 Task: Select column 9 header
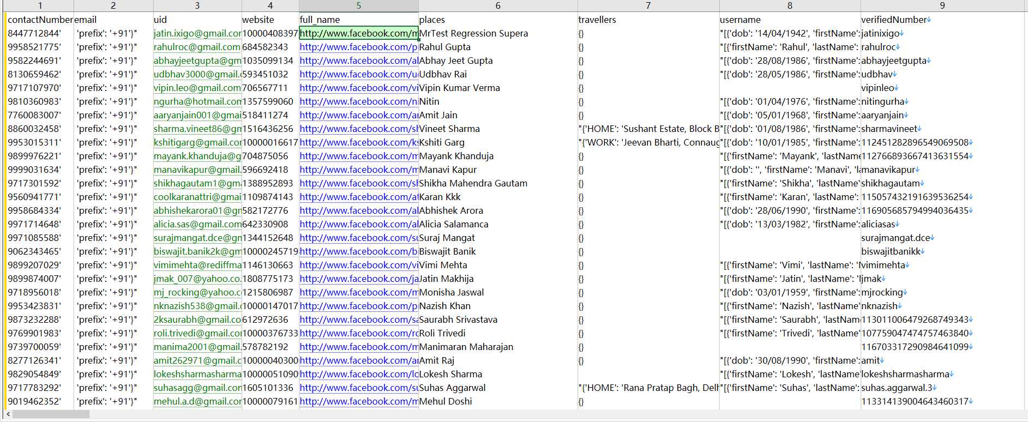[942, 5]
